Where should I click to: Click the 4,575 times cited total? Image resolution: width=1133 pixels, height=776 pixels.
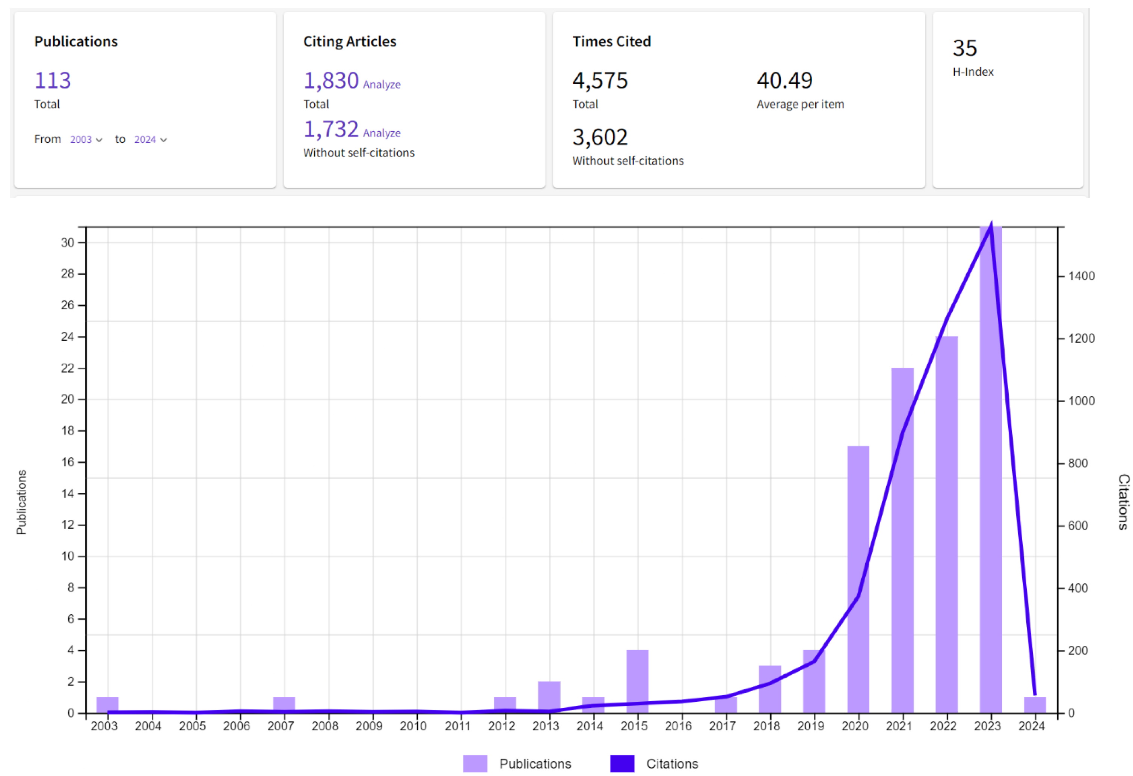600,80
